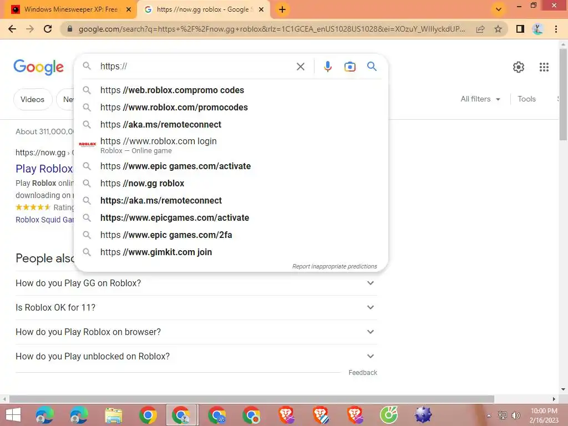
Task: Open Chrome profile avatar
Action: coord(537,29)
